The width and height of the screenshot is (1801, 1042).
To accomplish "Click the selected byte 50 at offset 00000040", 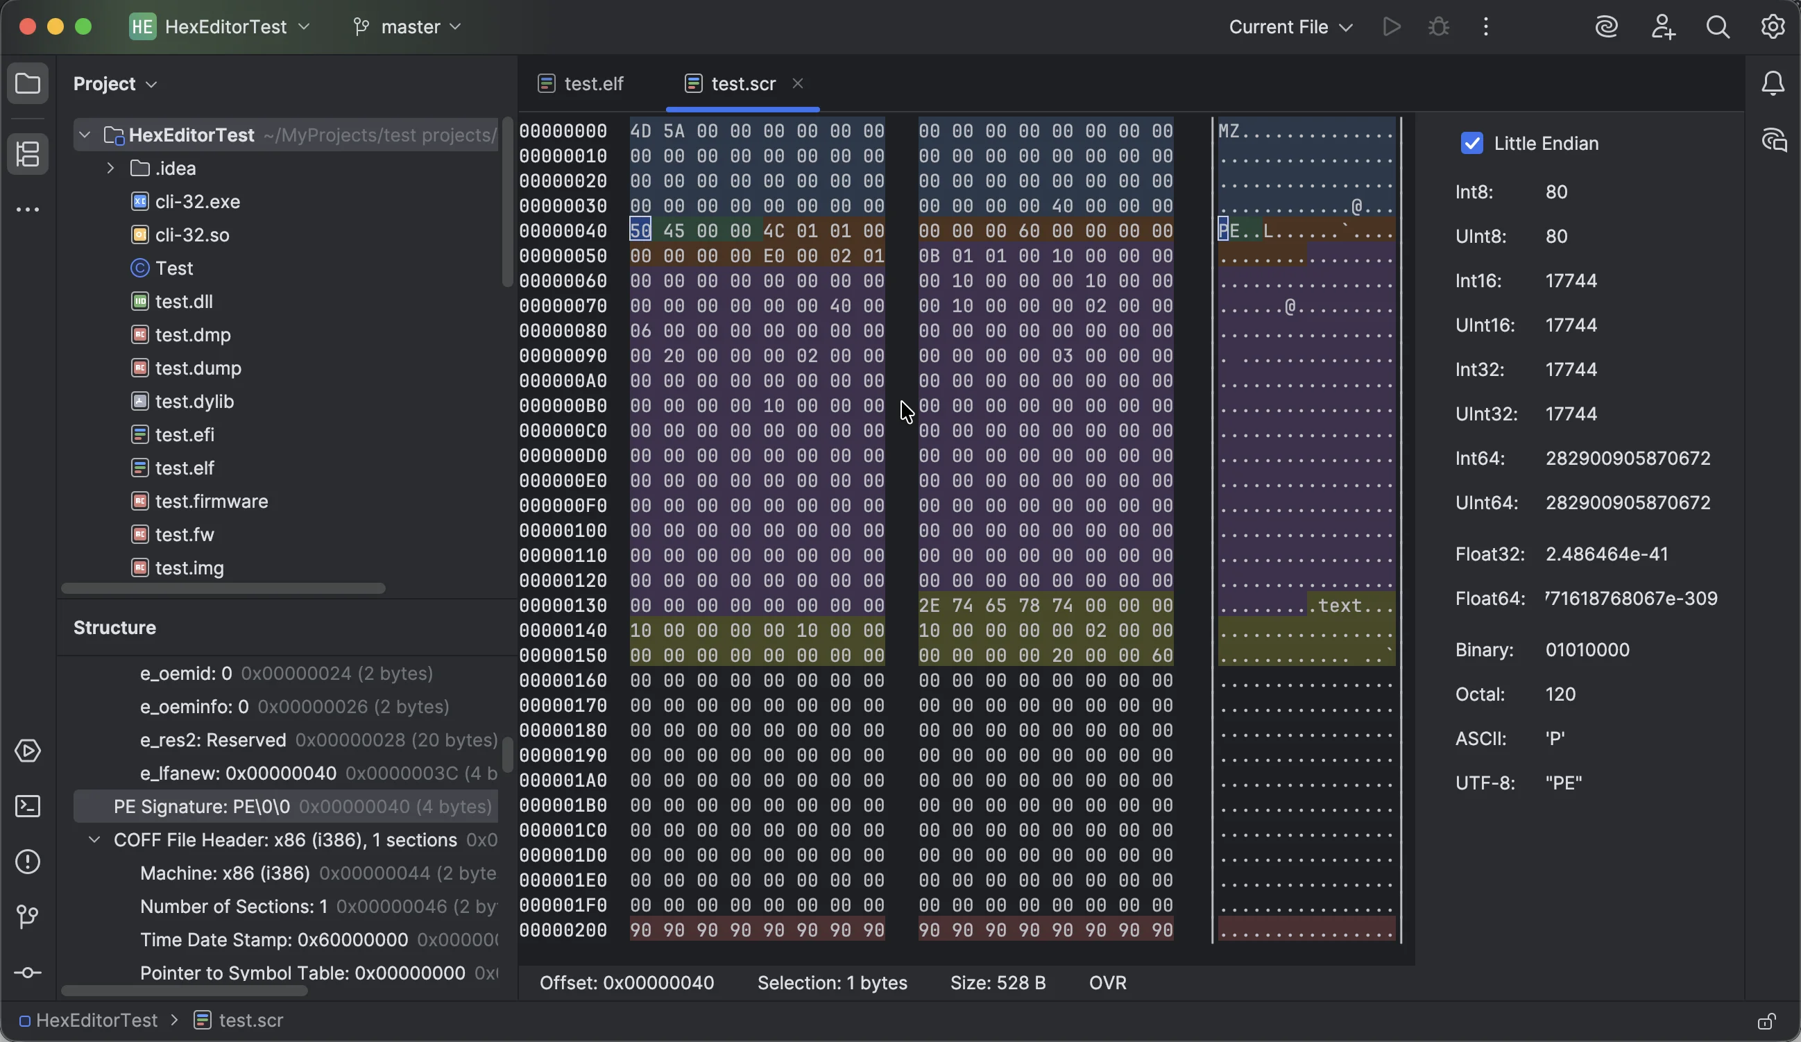I will tap(640, 231).
